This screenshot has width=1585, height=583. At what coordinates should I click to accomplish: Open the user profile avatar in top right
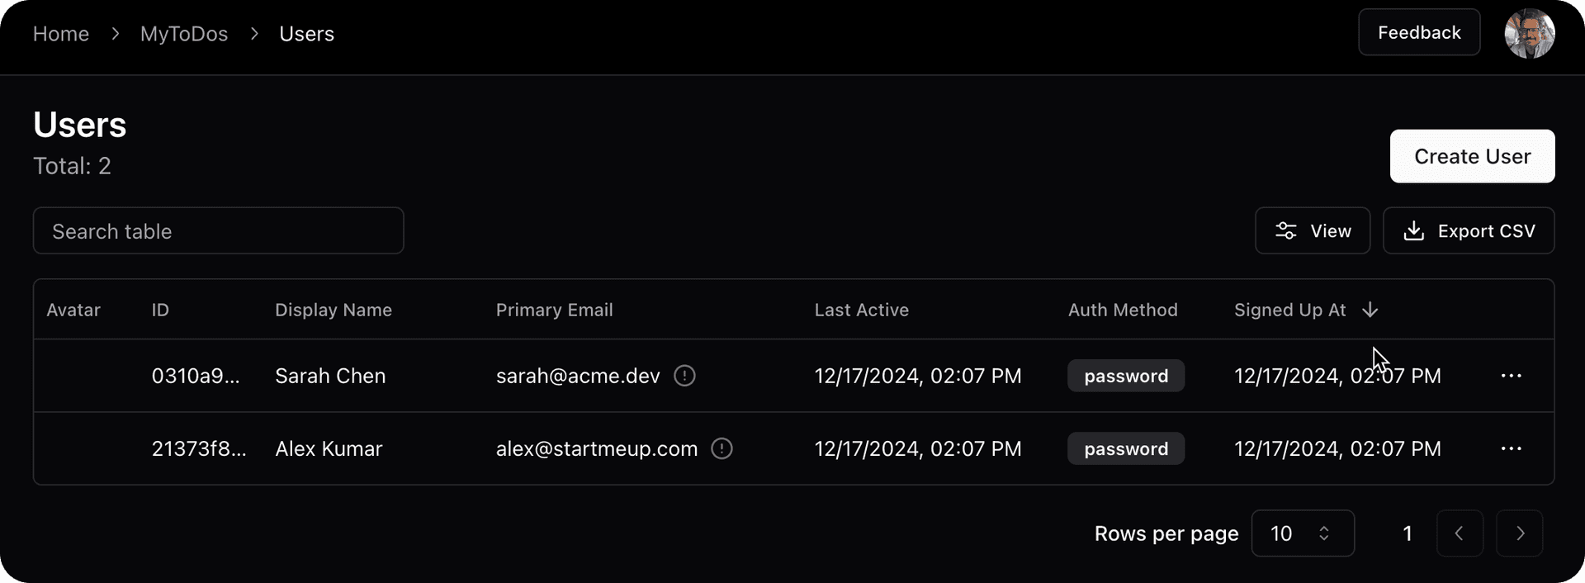point(1529,34)
